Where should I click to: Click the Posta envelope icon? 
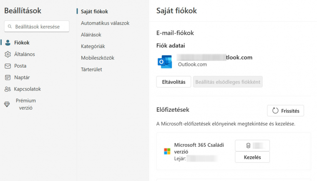pos(8,66)
